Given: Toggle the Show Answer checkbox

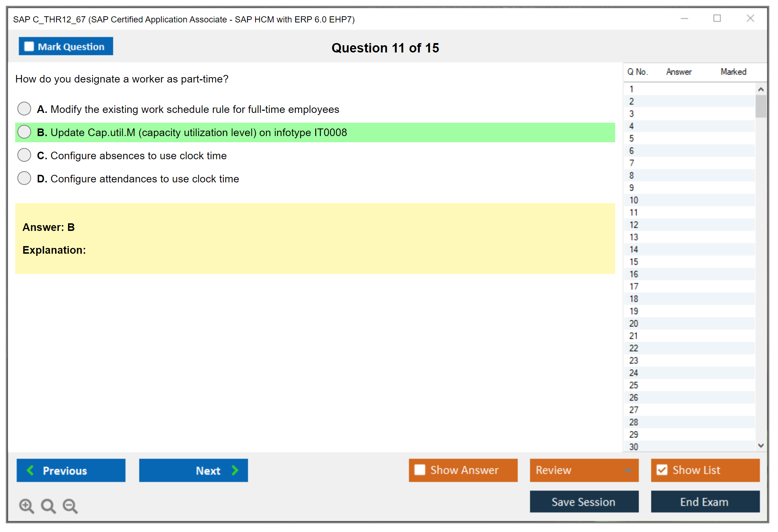Looking at the screenshot, I should point(420,470).
